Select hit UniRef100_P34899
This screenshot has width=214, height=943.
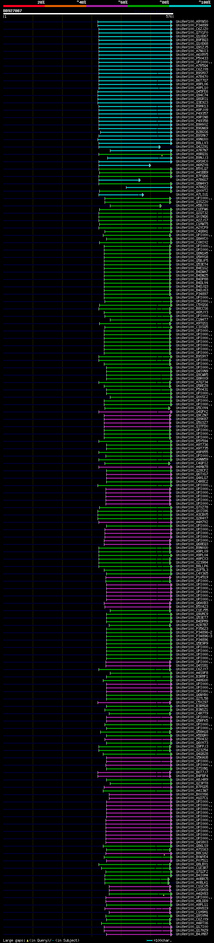(x=192, y=25)
